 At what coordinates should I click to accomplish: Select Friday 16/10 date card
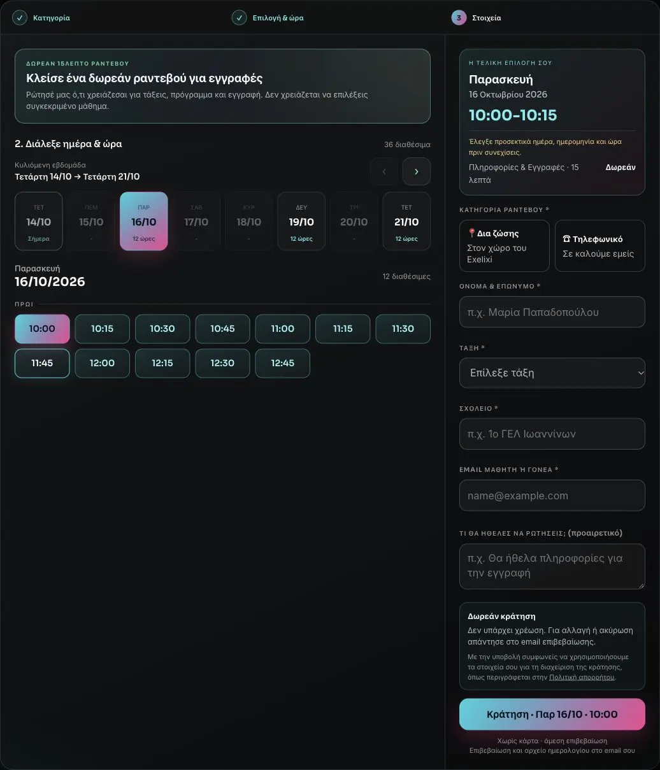pos(144,221)
